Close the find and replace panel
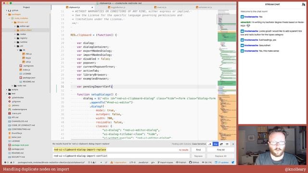 (x=233, y=144)
